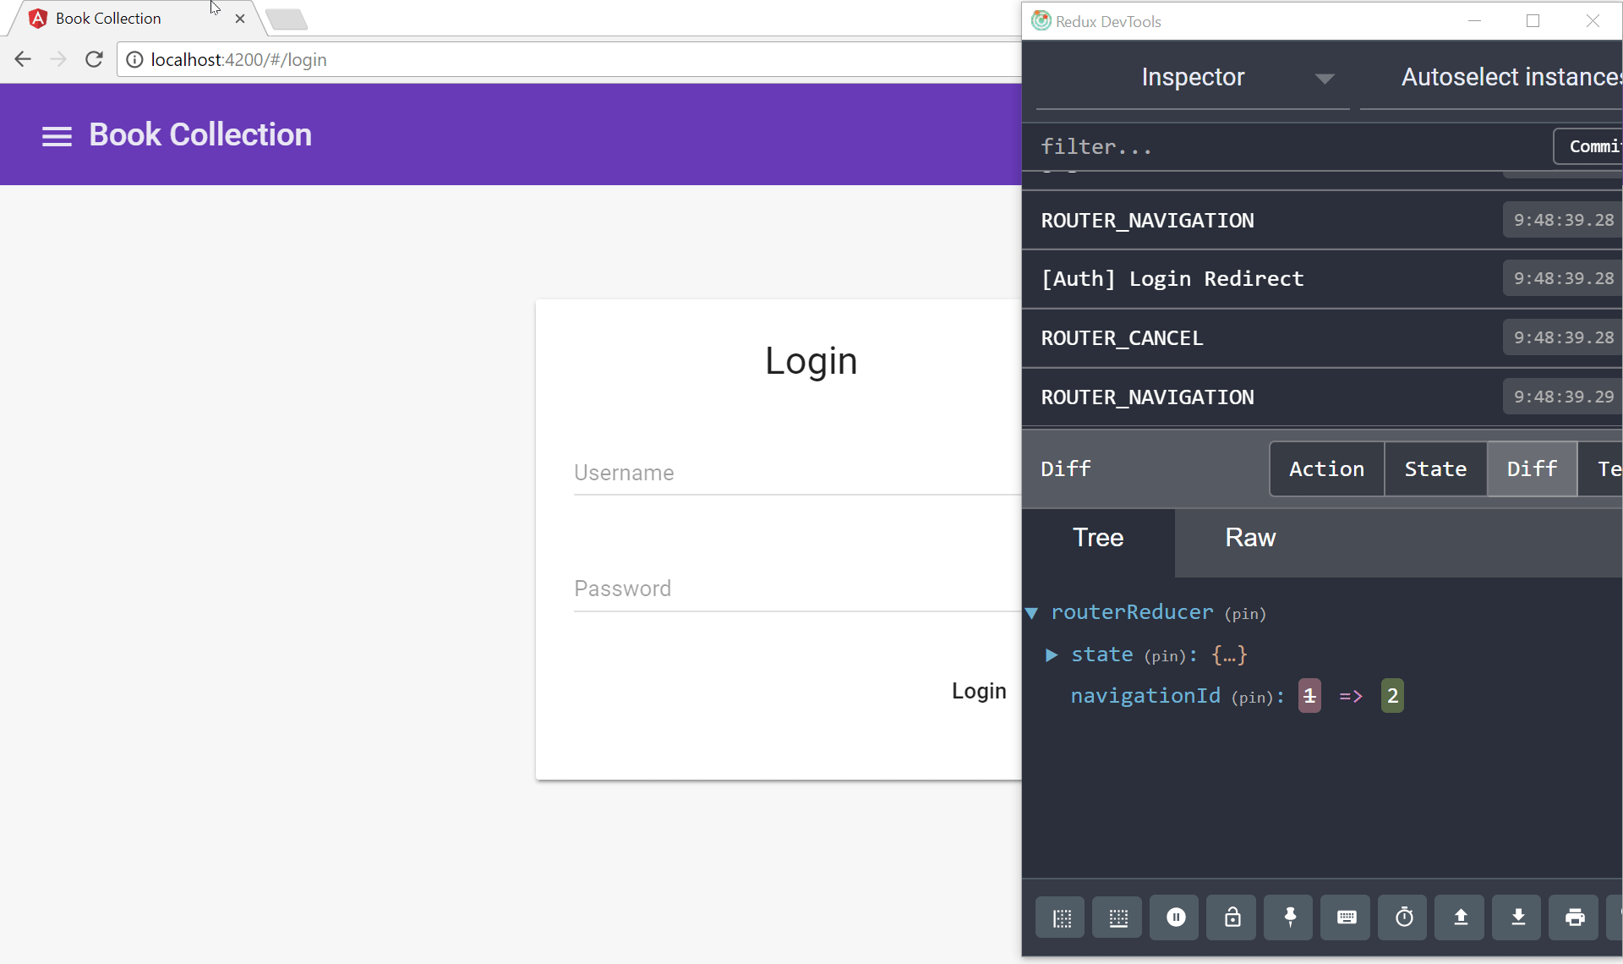Screen dimensions: 1623x964
Task: Open the hamburger menu in Book Collection
Action: (57, 136)
